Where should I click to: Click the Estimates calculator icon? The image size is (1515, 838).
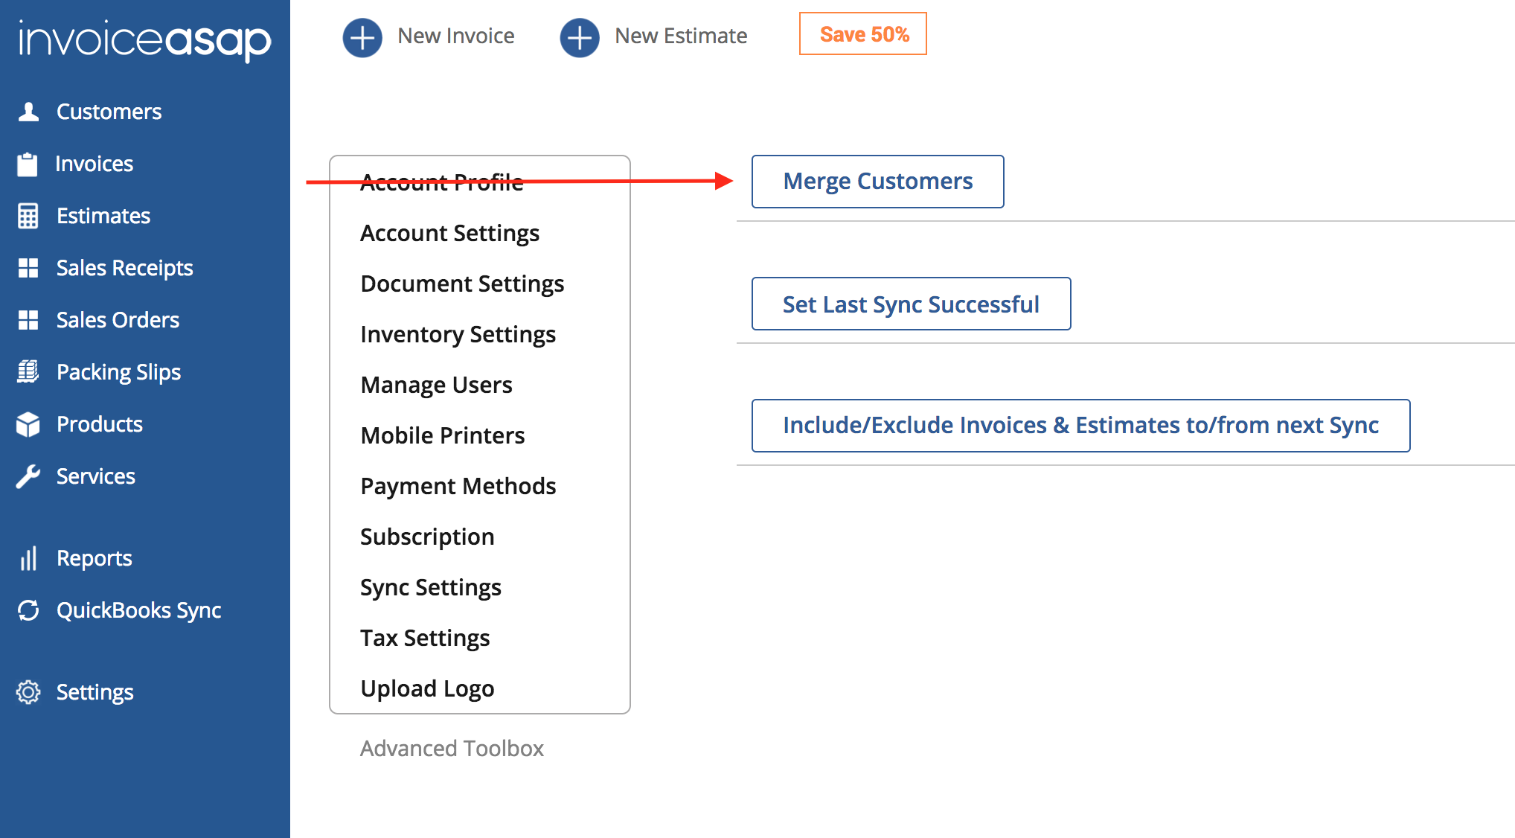click(28, 216)
